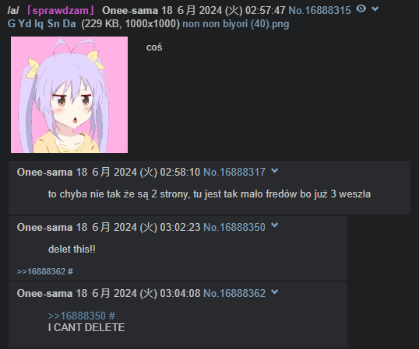Click the G reverse image search link
The image size is (419, 349).
pos(12,24)
